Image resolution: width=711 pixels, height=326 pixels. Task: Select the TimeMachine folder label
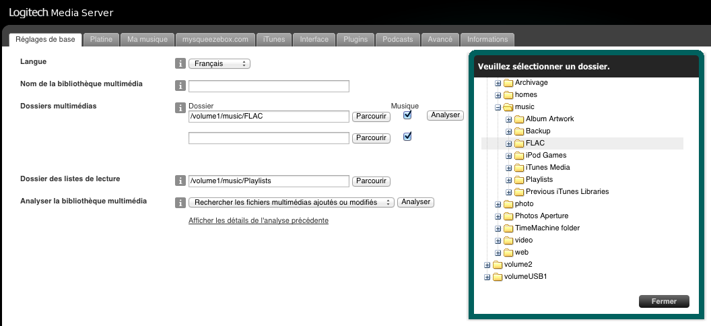click(547, 228)
